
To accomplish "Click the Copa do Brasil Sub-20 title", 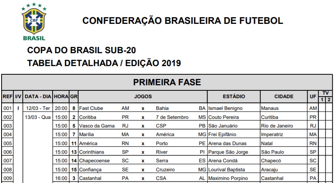I will point(82,50).
